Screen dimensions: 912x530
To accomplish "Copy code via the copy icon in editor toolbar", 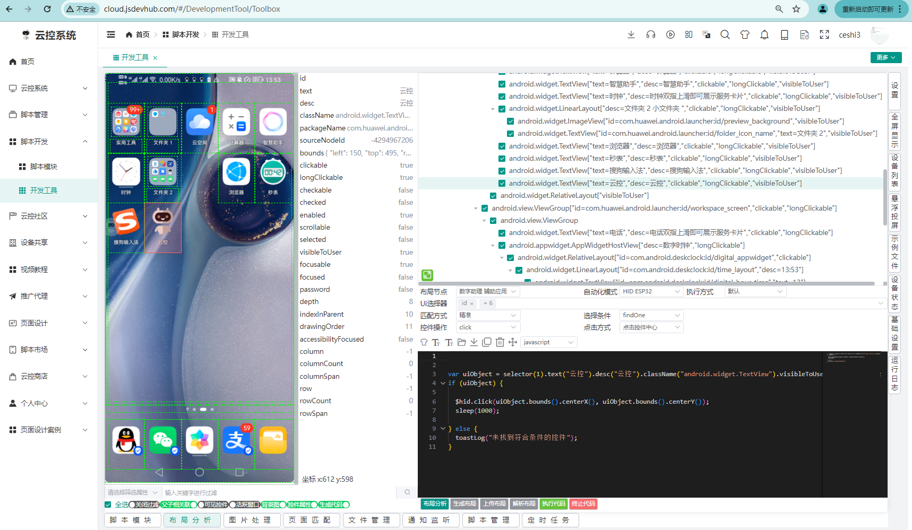I will 487,342.
